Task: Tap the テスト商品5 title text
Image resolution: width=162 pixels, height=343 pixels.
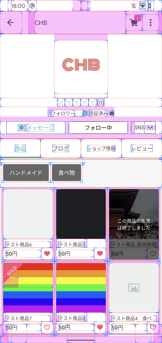Action: tap(72, 245)
